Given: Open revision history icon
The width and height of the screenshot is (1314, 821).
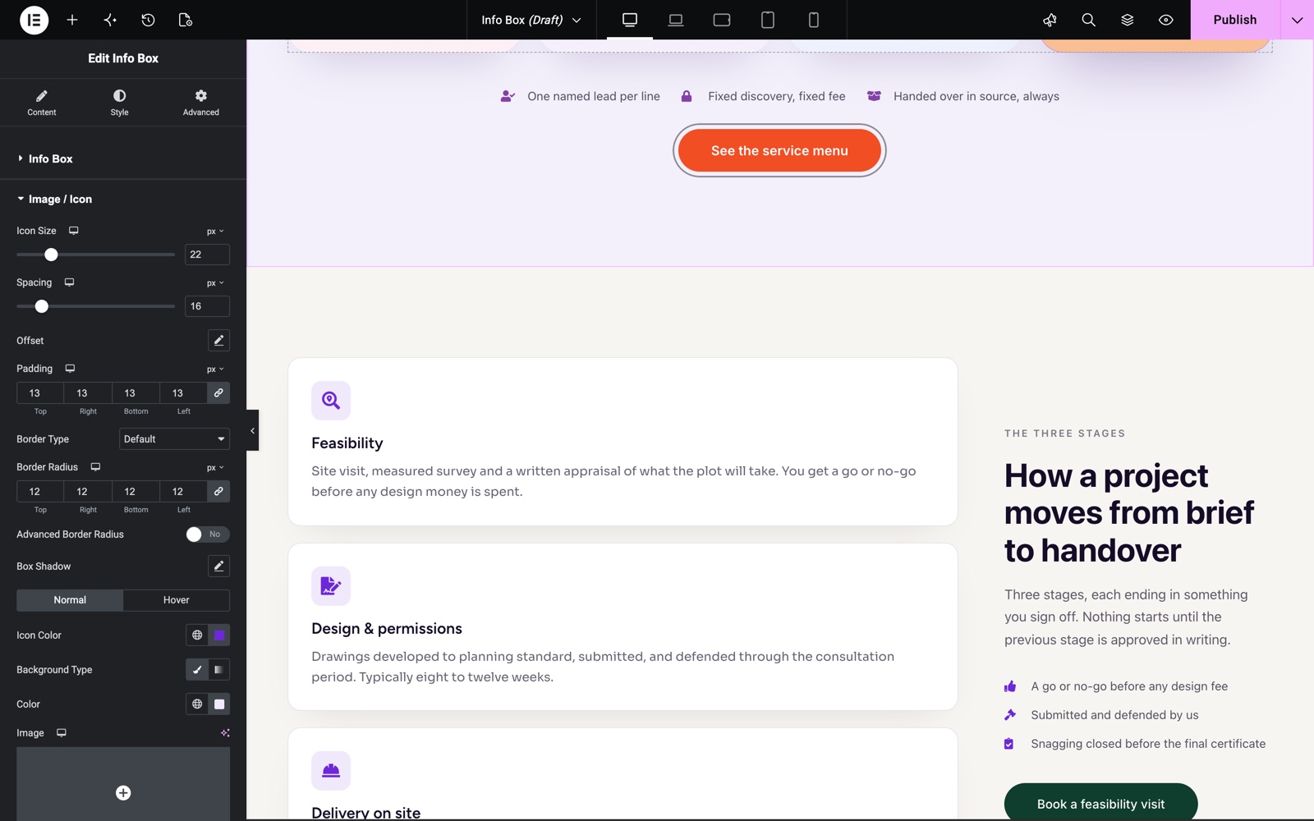Looking at the screenshot, I should (x=148, y=20).
